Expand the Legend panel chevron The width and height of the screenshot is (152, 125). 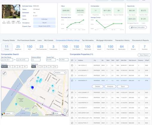coord(13,113)
